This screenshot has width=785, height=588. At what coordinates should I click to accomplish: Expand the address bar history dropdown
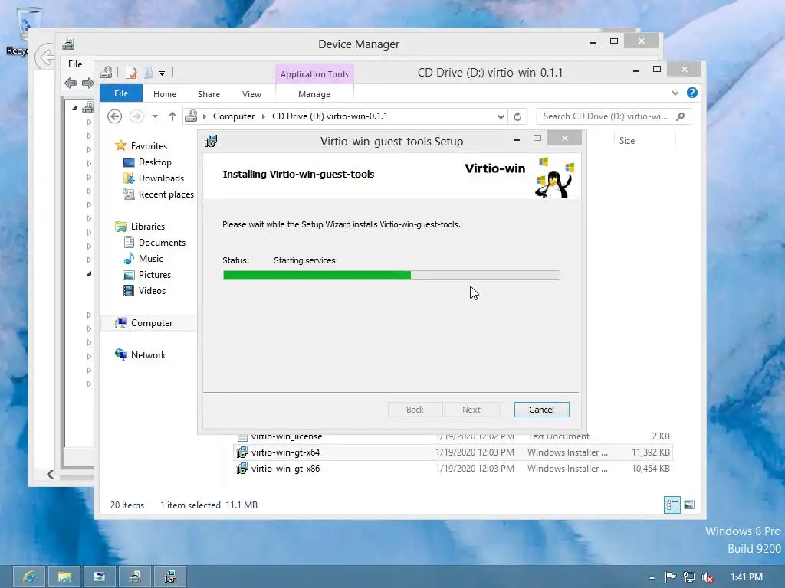(500, 116)
